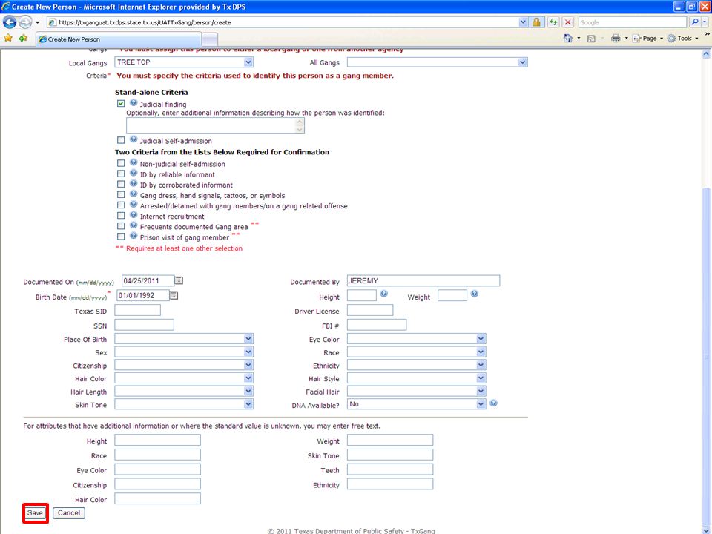Click the scrollbar up arrow
Viewport: 712px width, 534px height.
[705, 53]
